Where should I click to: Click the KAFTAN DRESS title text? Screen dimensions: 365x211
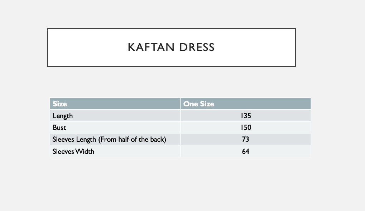pyautogui.click(x=171, y=47)
